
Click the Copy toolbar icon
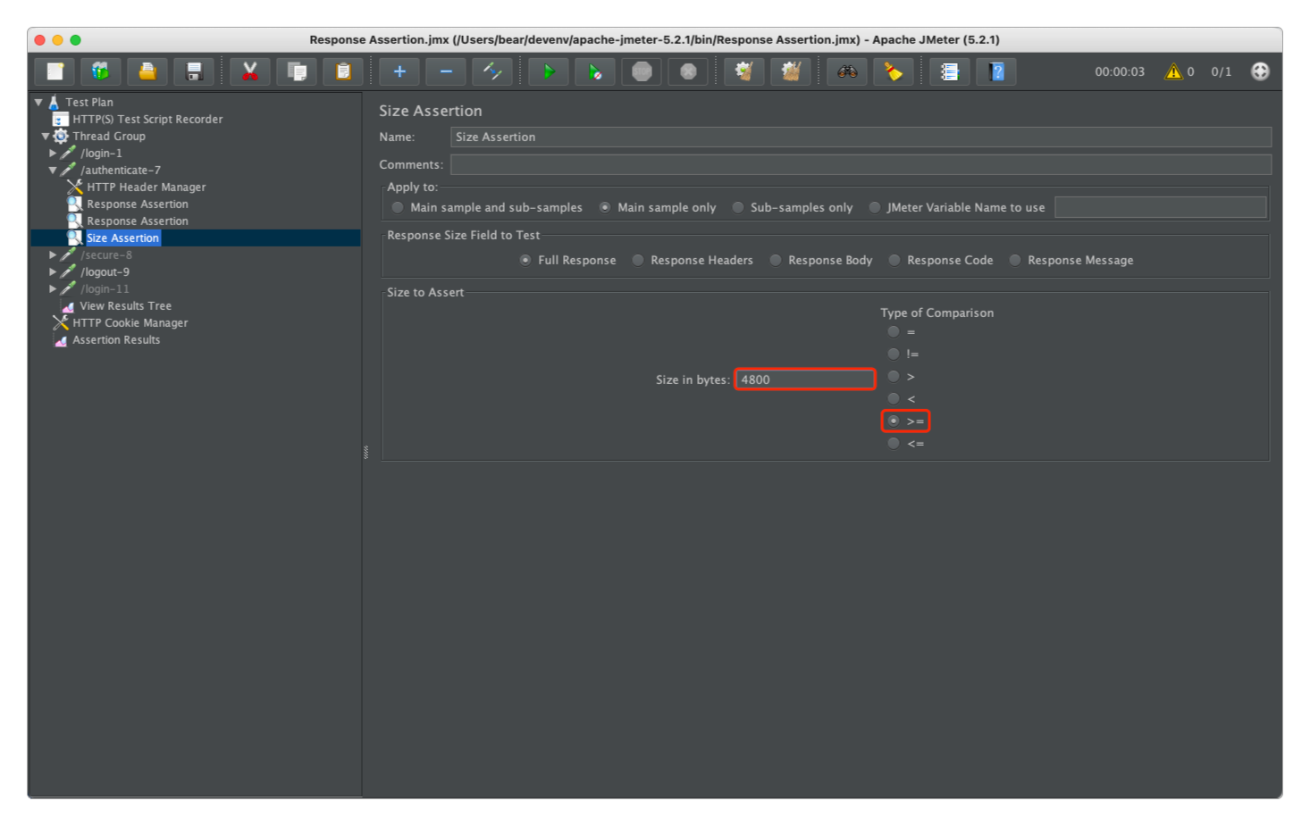coord(297,71)
